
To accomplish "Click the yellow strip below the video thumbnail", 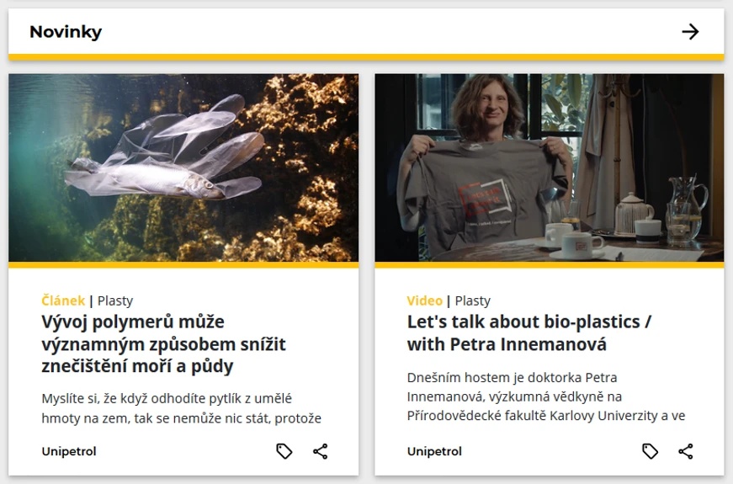I will point(549,264).
